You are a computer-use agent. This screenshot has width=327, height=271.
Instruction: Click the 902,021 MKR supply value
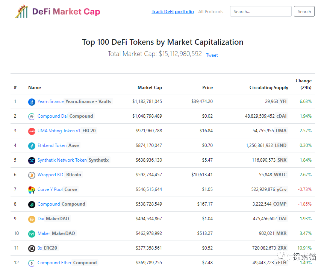[x=273, y=233]
